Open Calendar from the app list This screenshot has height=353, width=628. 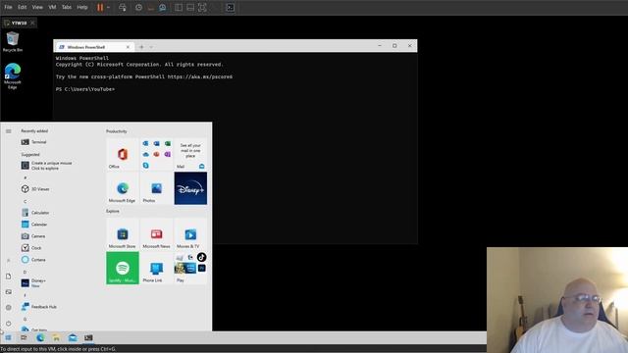(x=34, y=225)
